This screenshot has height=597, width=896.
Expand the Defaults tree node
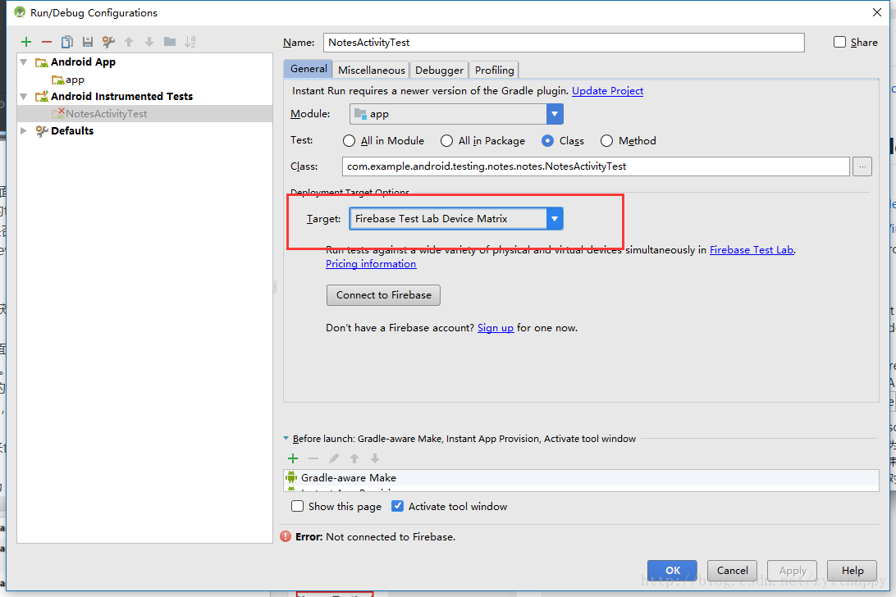(x=24, y=131)
